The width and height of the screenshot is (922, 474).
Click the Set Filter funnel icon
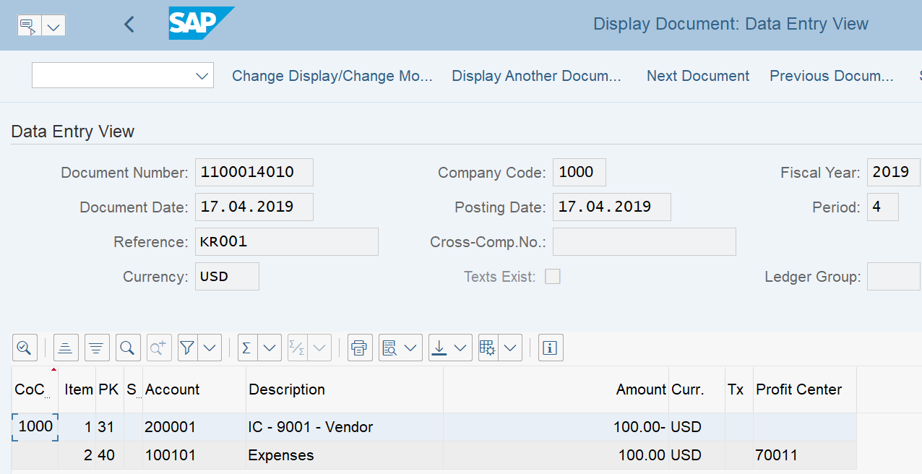(188, 348)
